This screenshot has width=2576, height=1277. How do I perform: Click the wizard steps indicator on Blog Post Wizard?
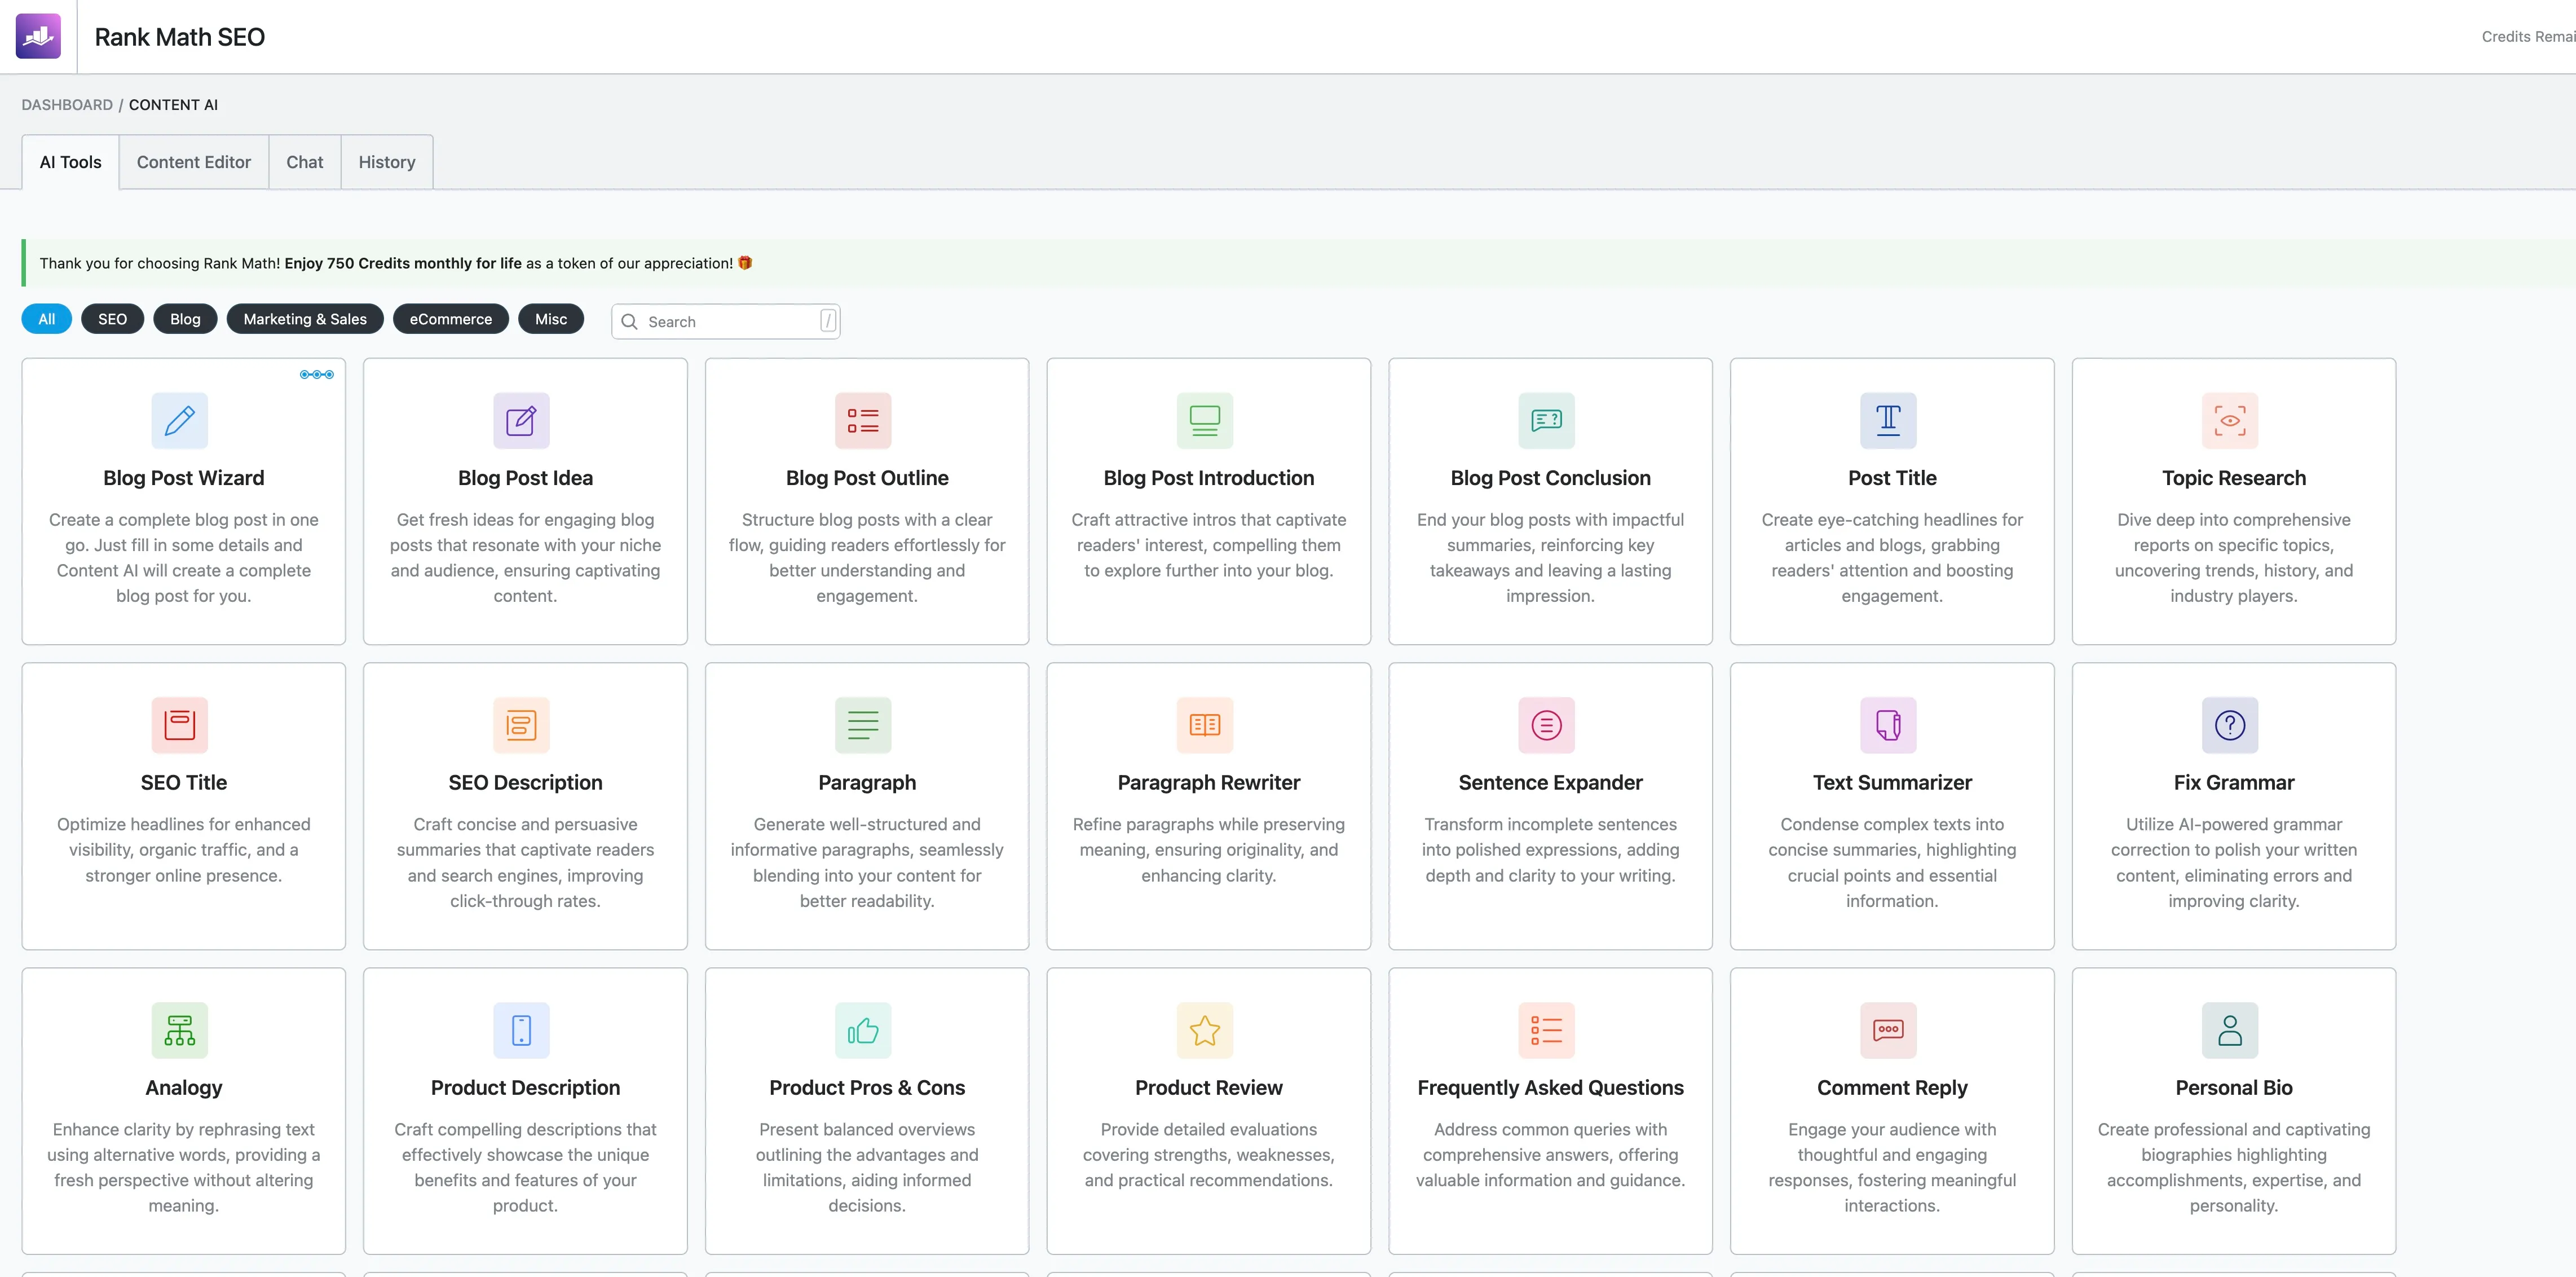click(317, 374)
